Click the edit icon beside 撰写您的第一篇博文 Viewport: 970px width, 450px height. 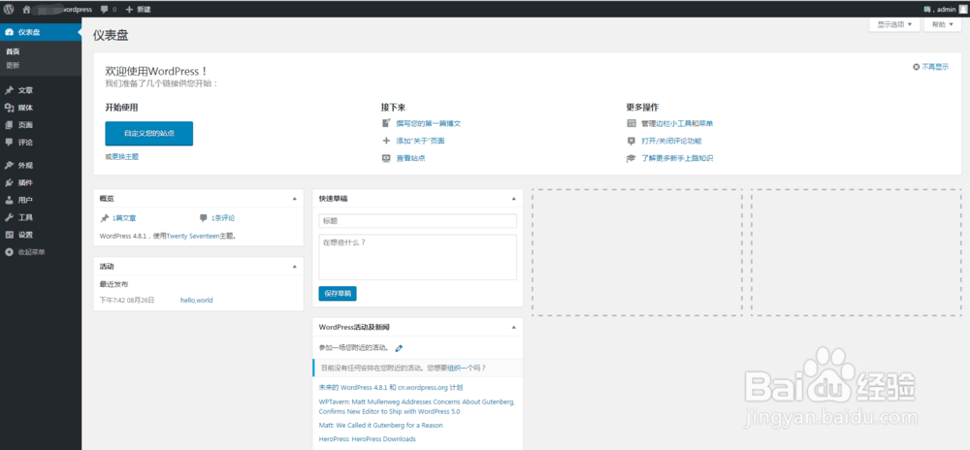387,123
